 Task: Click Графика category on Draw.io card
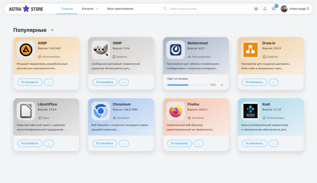tap(270, 57)
